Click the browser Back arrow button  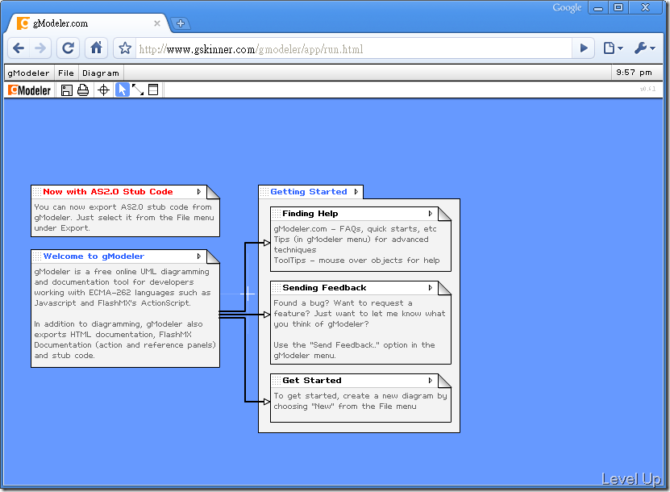19,48
